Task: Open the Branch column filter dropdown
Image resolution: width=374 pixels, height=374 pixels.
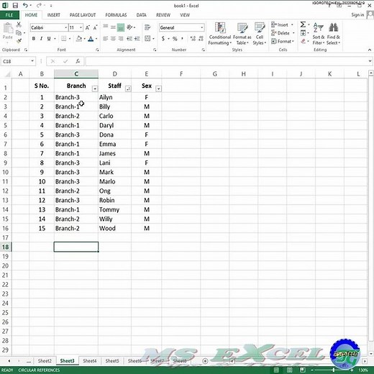Action: pos(95,89)
